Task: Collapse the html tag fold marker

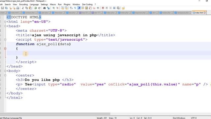Action: tap(5, 21)
